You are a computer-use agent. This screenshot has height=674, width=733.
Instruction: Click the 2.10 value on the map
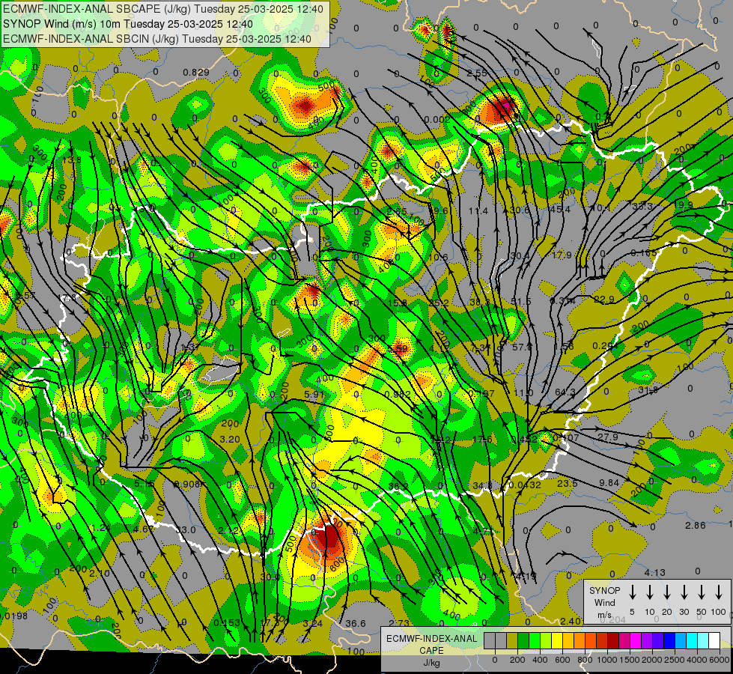pos(100,574)
